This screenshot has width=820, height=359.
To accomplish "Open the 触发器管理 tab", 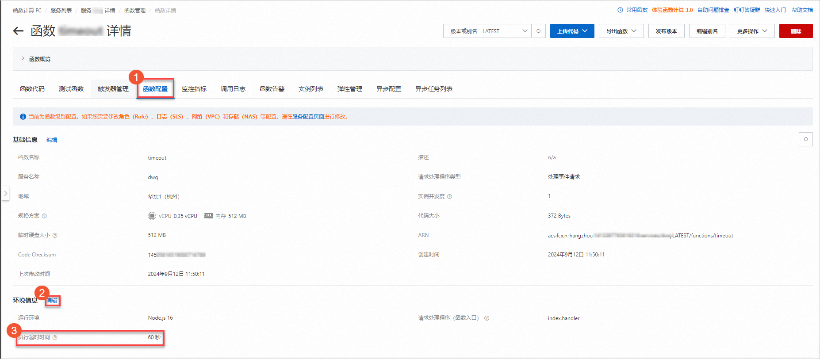I will pos(113,89).
